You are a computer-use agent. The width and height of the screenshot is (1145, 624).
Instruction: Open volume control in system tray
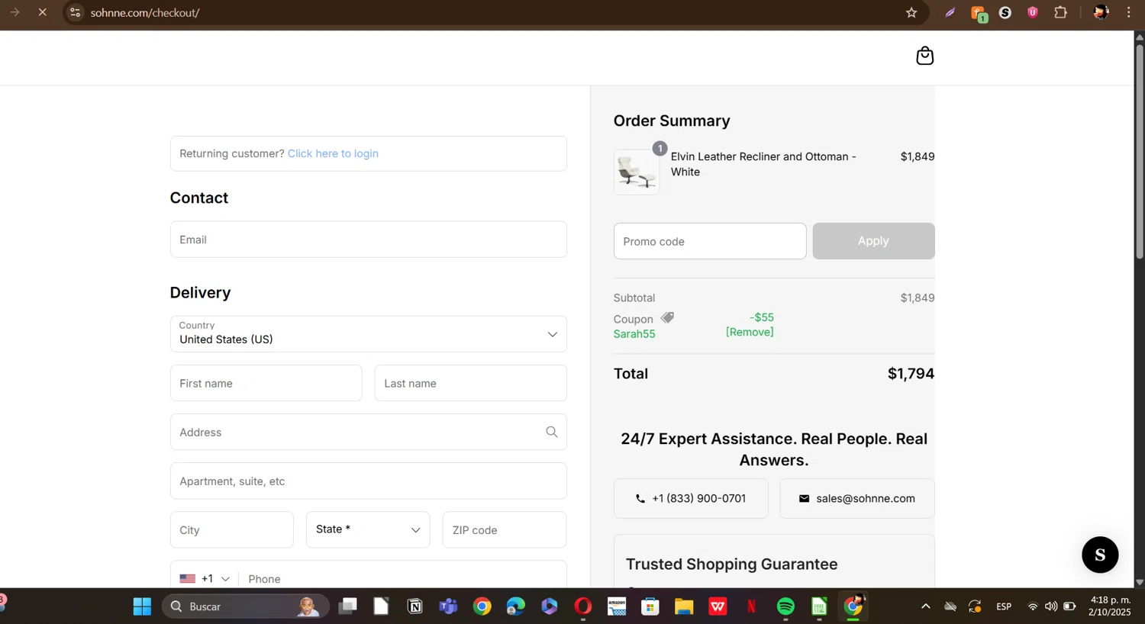point(1051,606)
